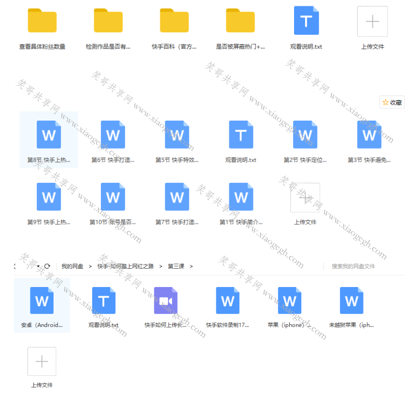Image resolution: width=408 pixels, height=397 pixels.
Task: Open the 第7节 快手打造... document icon
Action: coord(177,196)
